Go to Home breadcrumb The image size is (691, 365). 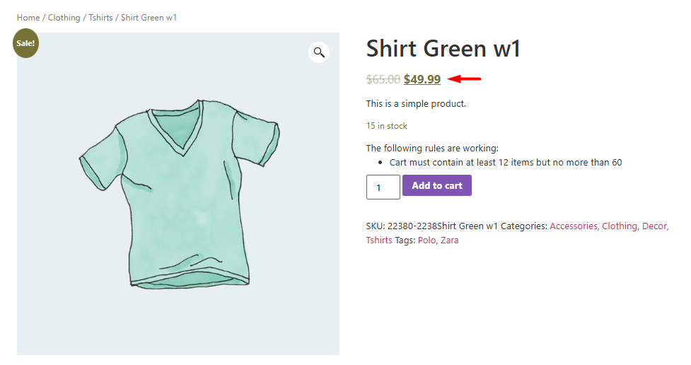(28, 18)
